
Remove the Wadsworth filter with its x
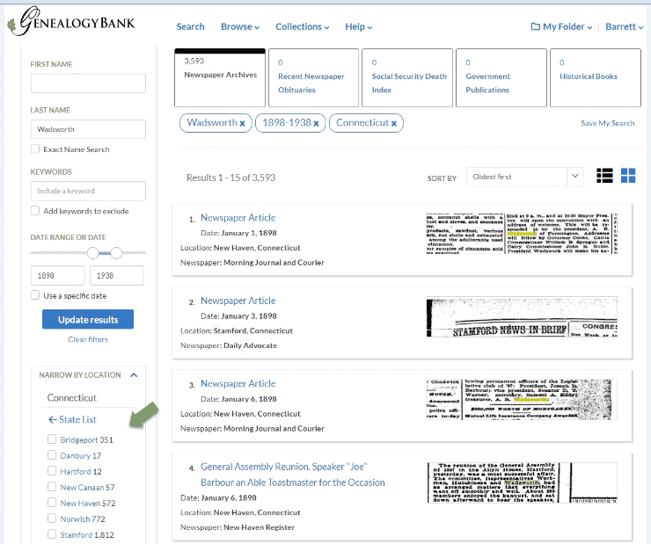pos(243,124)
